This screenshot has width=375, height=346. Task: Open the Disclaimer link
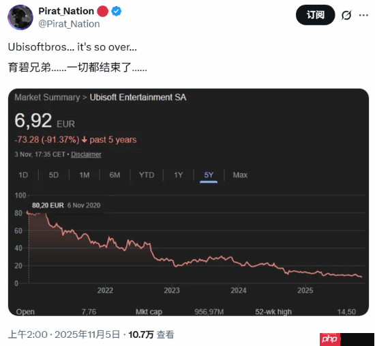[86, 154]
